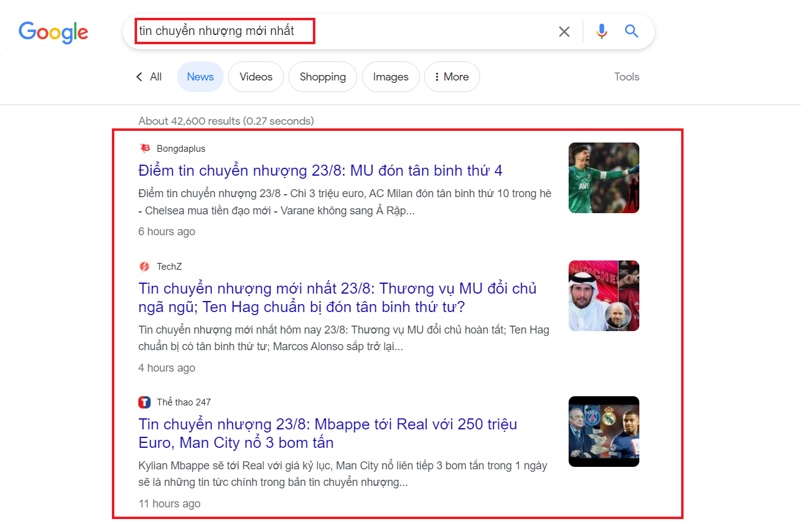Screen dimensions: 801x524
Task: Click the goalkeeper thumbnail image
Action: (x=604, y=178)
